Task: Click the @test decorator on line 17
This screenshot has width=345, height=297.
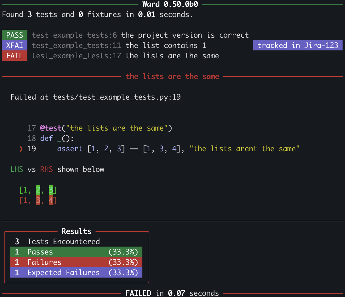Action: [51, 128]
